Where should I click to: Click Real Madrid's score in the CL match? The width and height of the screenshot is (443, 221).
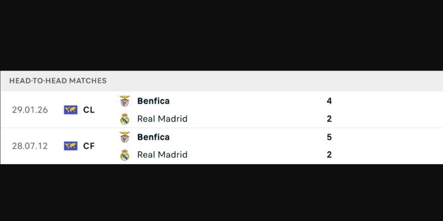coord(329,119)
